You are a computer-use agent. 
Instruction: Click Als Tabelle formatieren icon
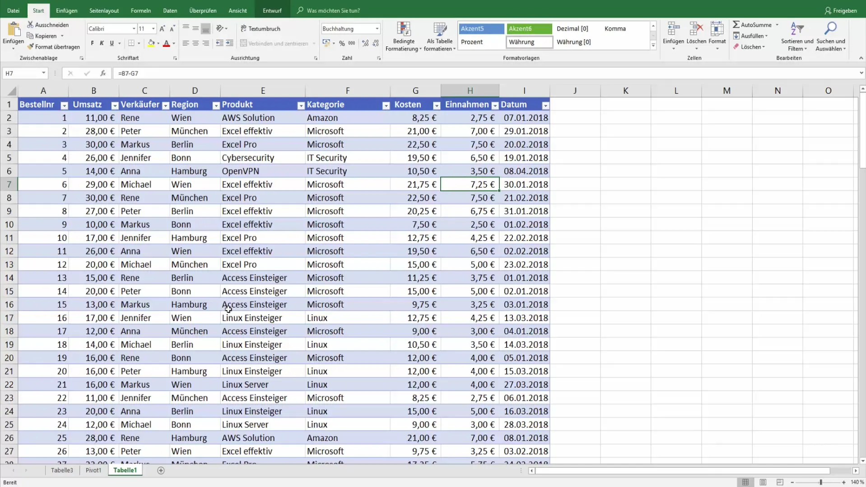[440, 29]
